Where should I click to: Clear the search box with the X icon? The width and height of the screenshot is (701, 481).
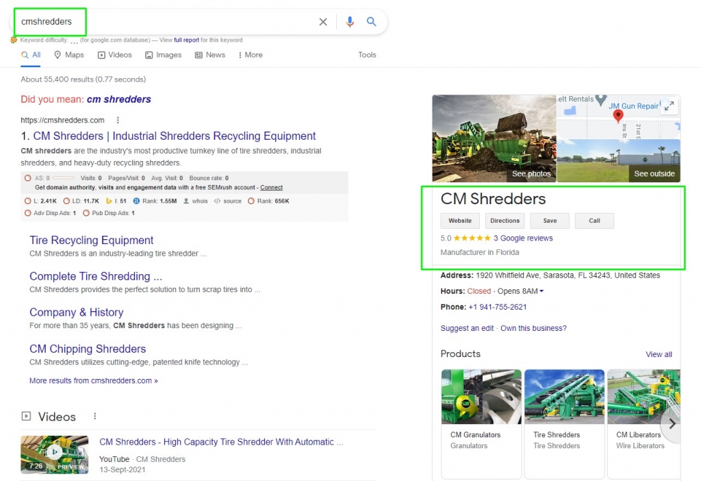323,21
